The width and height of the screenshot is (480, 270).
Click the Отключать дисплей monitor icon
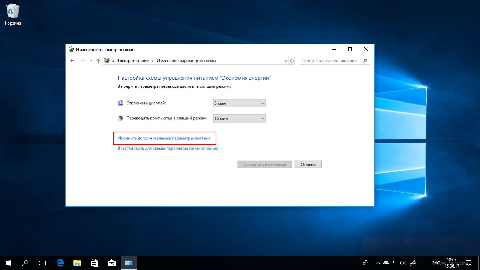[x=121, y=103]
